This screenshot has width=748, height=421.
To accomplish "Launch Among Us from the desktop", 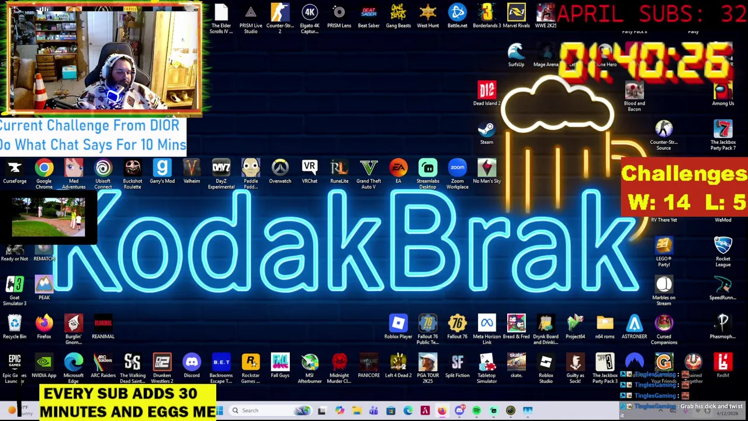I will click(x=723, y=94).
